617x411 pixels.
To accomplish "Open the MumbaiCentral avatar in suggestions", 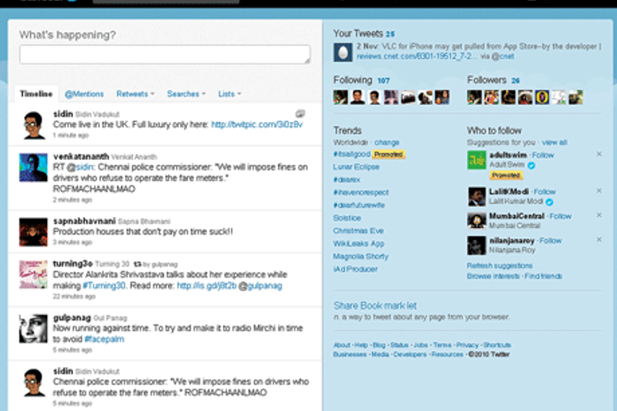I will point(476,221).
